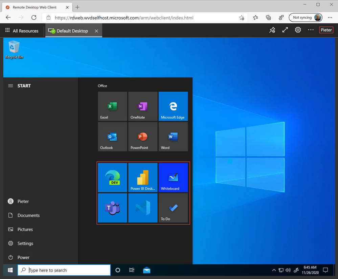The image size is (338, 279).
Task: Open the Excel tile
Action: [x=112, y=106]
